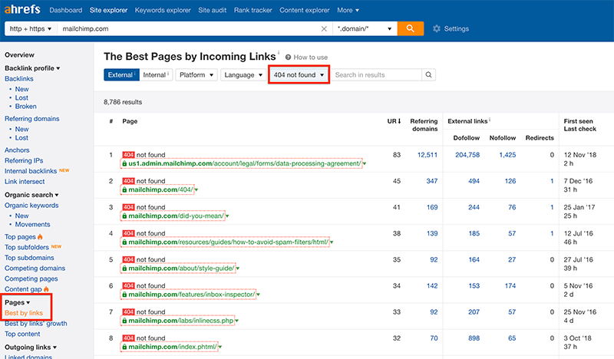Open the Platform filter dropdown
The height and width of the screenshot is (359, 614).
click(196, 74)
